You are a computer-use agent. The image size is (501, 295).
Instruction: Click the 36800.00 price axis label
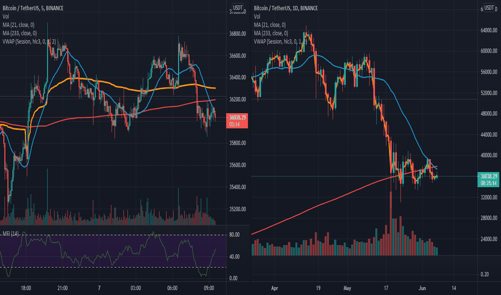pyautogui.click(x=238, y=34)
